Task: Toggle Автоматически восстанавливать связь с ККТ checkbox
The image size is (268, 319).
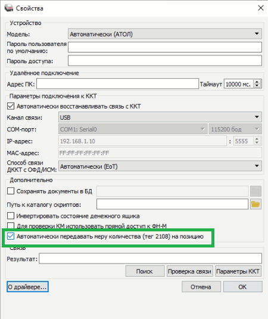Action: pos(11,106)
